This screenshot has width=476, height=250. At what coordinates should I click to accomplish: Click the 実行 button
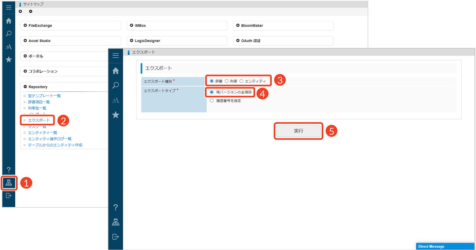click(299, 131)
